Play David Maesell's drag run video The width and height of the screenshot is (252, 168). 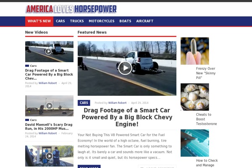point(49,105)
